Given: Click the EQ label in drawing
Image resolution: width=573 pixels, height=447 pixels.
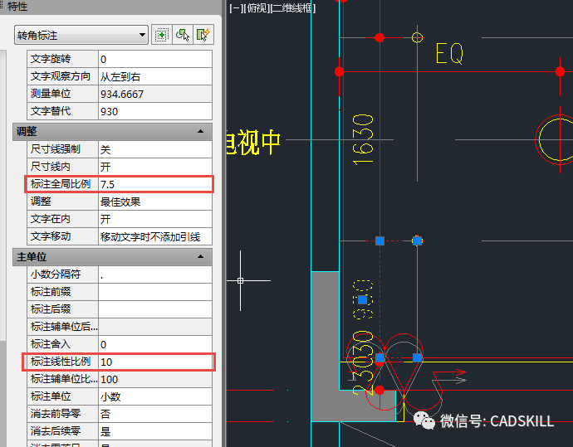Looking at the screenshot, I should (x=450, y=54).
